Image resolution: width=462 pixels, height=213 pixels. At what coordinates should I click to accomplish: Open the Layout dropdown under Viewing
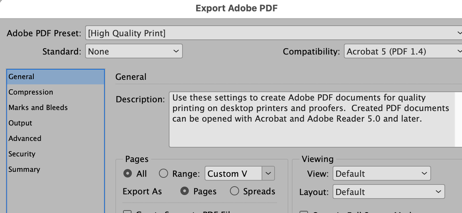pos(388,192)
